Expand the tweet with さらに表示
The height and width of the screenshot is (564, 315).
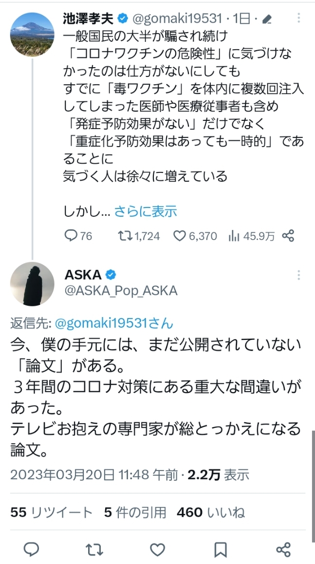[146, 211]
